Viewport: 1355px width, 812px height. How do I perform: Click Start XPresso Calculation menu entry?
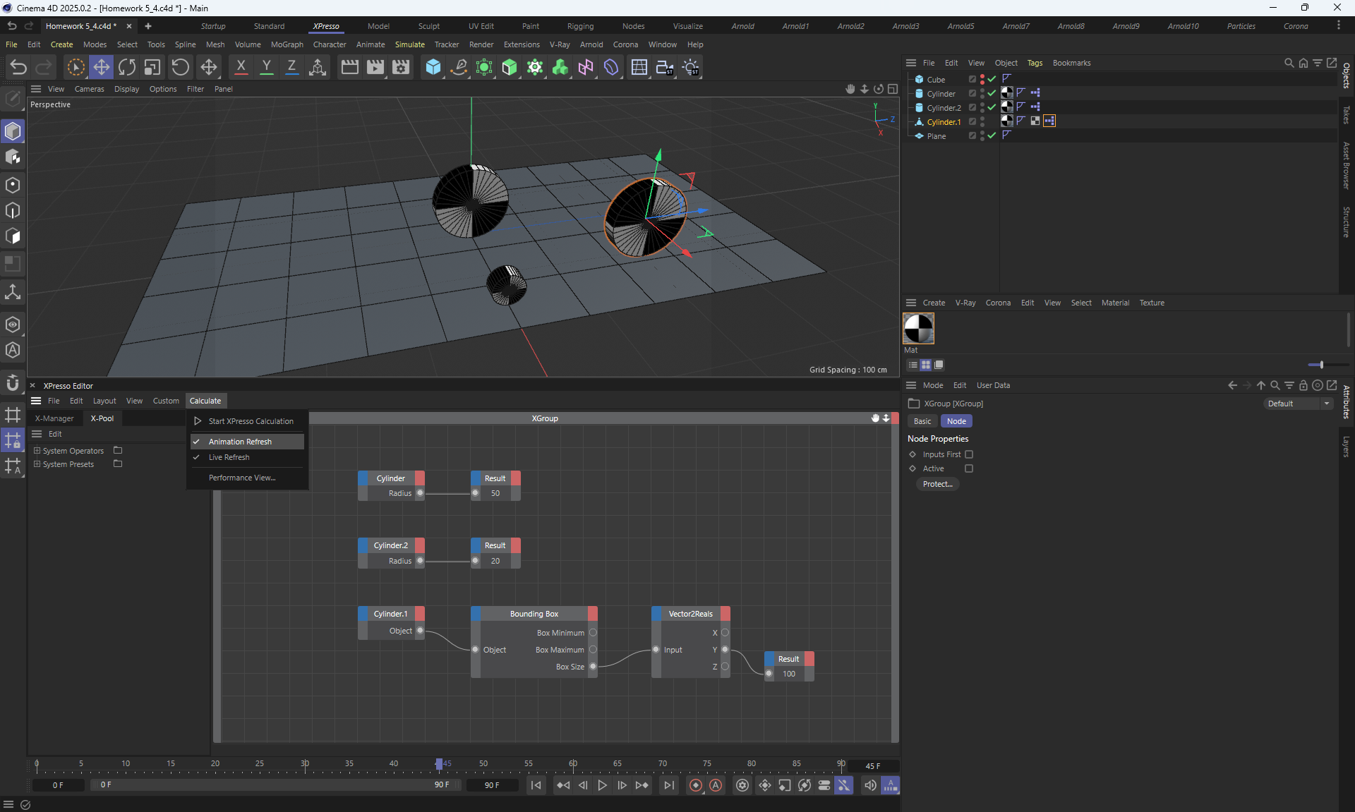tap(251, 421)
